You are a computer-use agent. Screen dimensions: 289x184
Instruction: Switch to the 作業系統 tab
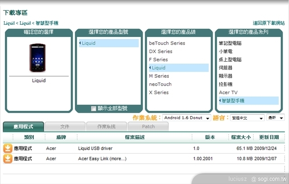(106, 127)
